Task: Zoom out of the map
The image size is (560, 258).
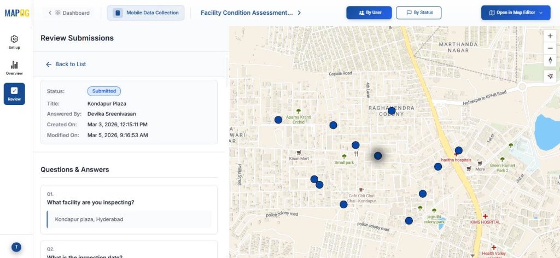Action: (x=550, y=48)
